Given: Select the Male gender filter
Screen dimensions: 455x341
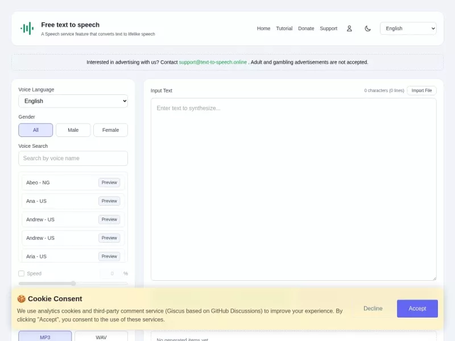Looking at the screenshot, I should 73,130.
